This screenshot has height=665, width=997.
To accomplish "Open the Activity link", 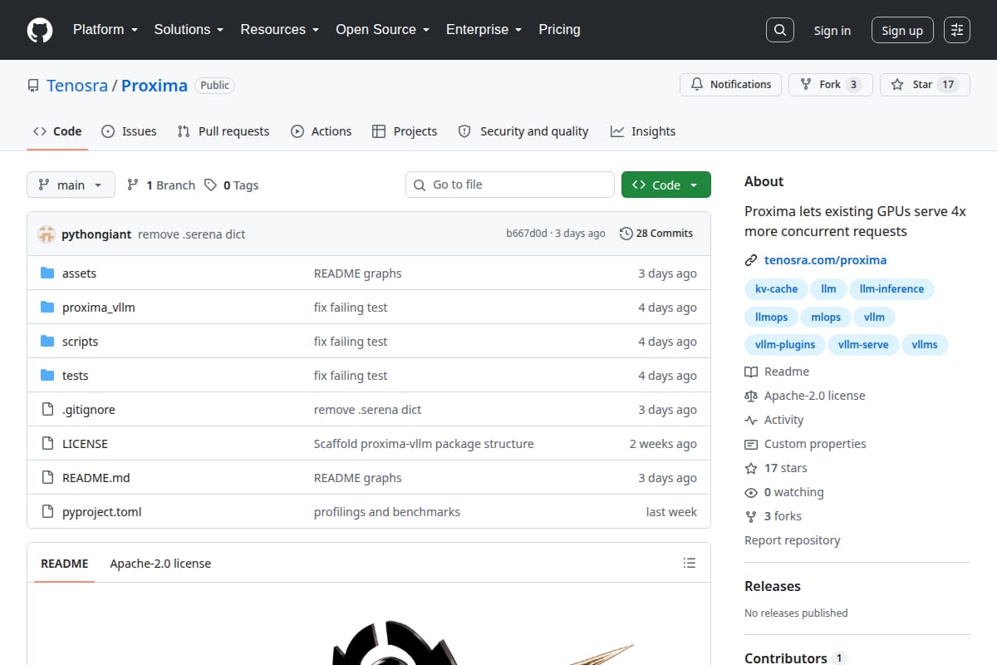I will coord(774,420).
